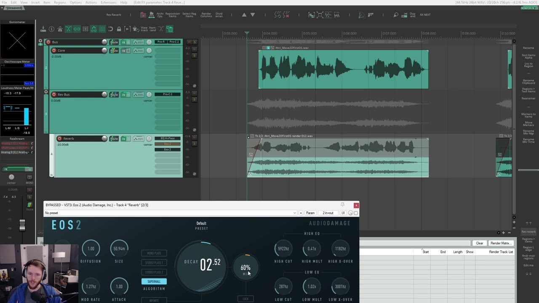
Task: Click the 60% MIX knob
Action: (x=245, y=268)
